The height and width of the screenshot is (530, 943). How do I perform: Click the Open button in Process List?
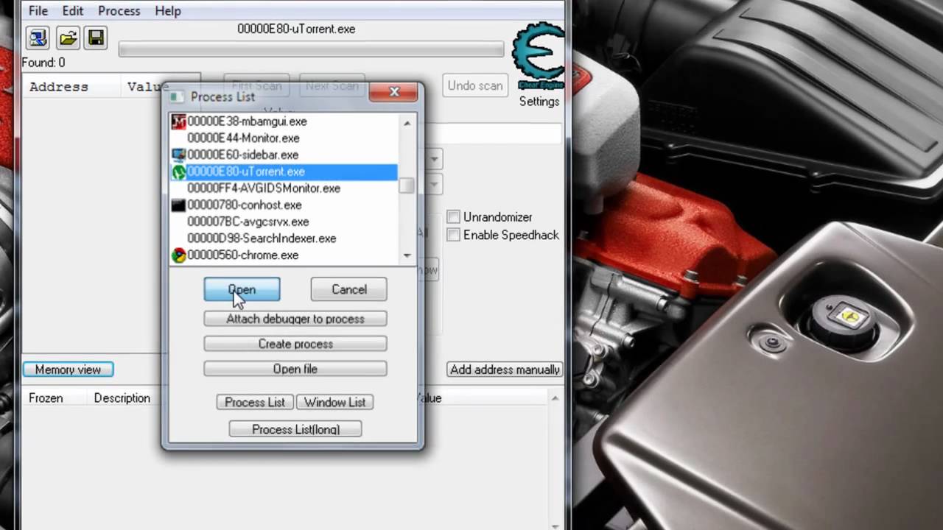coord(242,289)
